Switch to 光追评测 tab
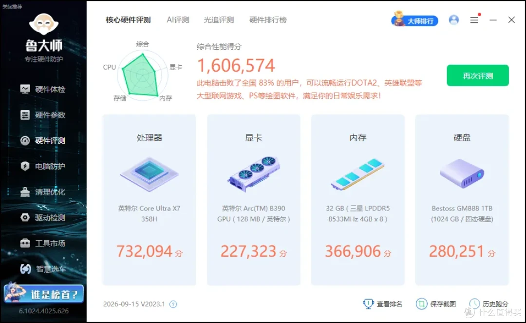Image resolution: width=526 pixels, height=323 pixels. (219, 20)
